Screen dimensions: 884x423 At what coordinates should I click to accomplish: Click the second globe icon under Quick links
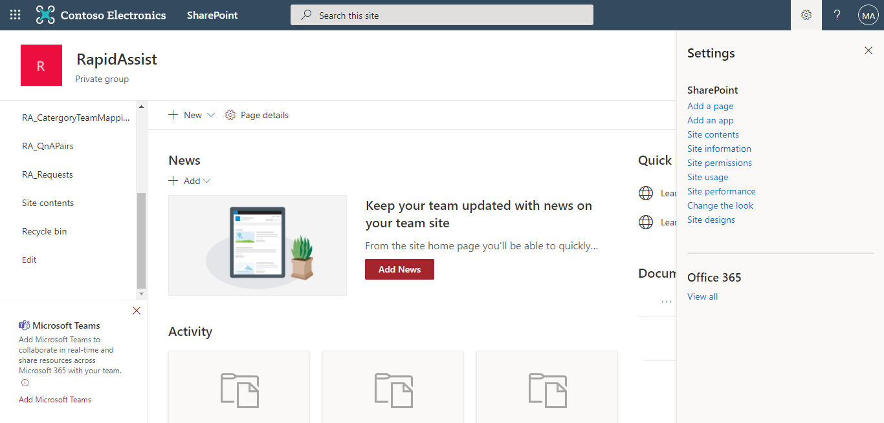(x=646, y=222)
